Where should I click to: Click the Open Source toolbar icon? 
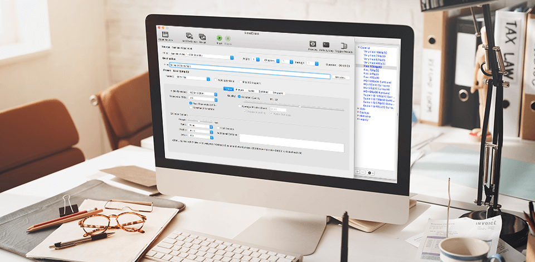(x=166, y=35)
